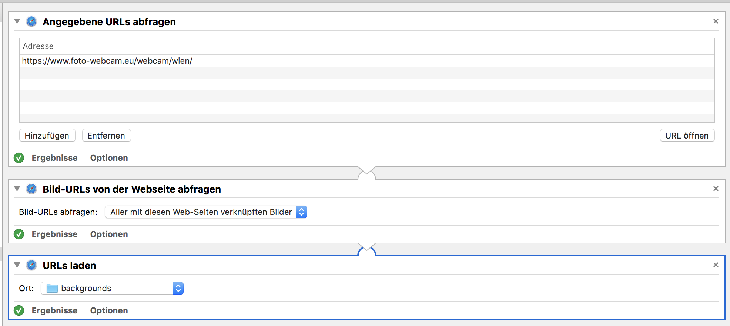Open the Bild-URLs abfragen dropdown

(x=206, y=212)
